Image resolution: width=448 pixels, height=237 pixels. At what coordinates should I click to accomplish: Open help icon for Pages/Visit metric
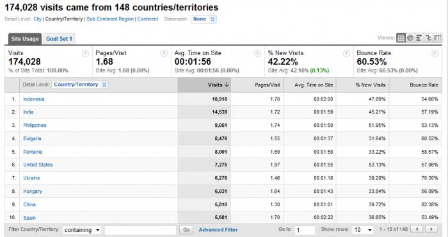(x=164, y=53)
